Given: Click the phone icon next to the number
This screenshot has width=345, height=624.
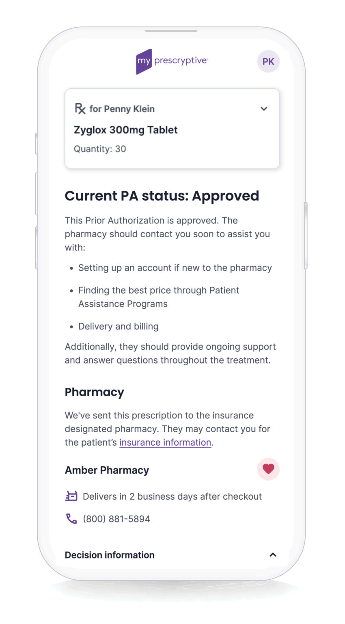Looking at the screenshot, I should (x=71, y=518).
